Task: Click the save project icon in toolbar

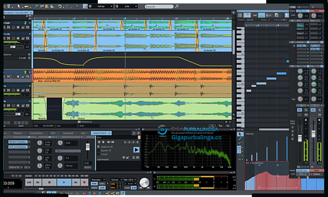Action: (x=9, y=6)
